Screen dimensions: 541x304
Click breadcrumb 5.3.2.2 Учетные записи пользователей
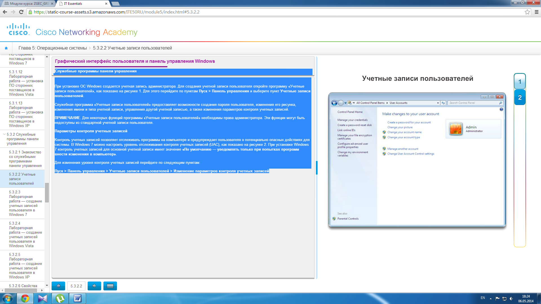click(x=132, y=48)
